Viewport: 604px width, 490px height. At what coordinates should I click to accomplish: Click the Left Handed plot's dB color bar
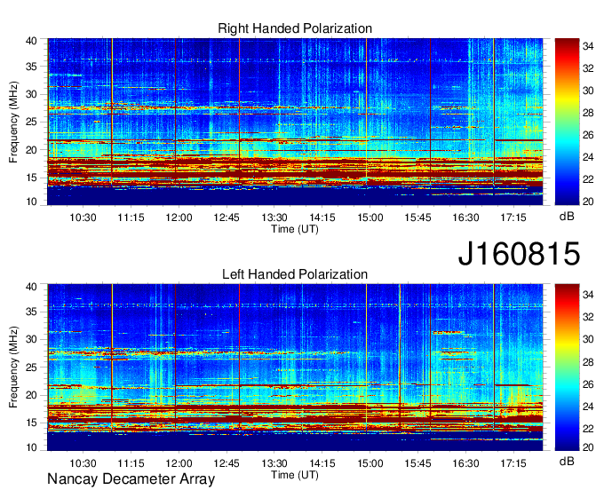coord(567,367)
